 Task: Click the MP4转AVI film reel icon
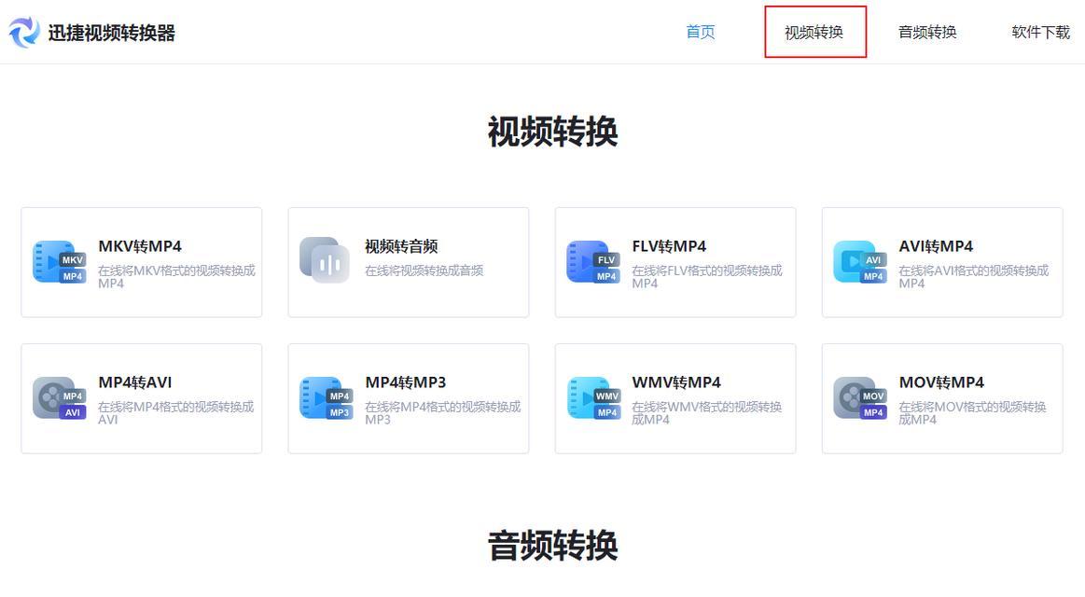coord(60,398)
